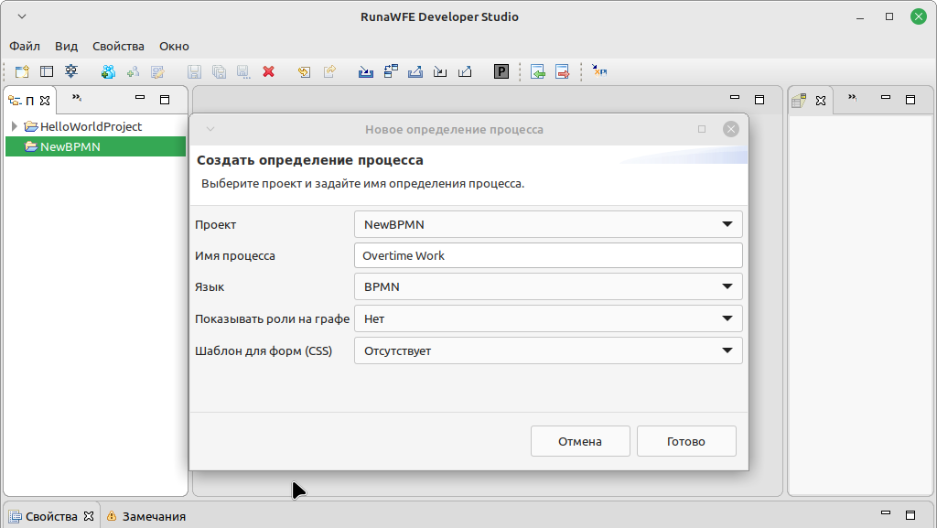The width and height of the screenshot is (937, 528).
Task: Close the project explorer view tab
Action: point(45,101)
